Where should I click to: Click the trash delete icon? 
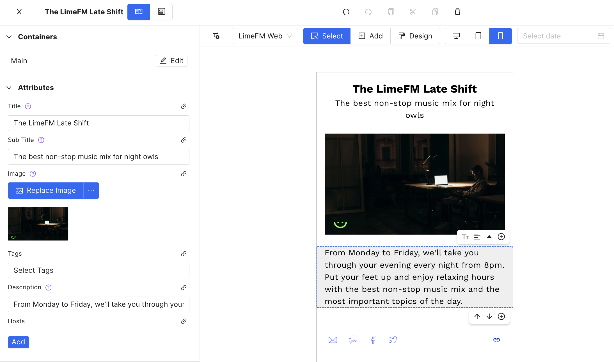click(x=457, y=12)
